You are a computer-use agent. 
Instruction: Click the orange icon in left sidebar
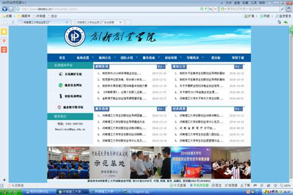click(x=4, y=50)
